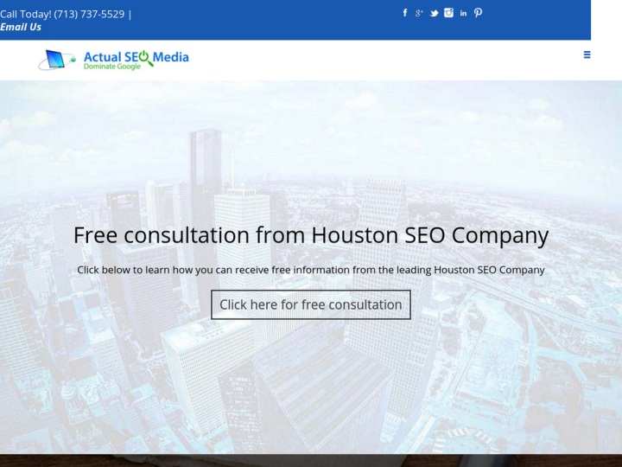Click the (713) 737-5529 phone number
Image resolution: width=622 pixels, height=467 pixels.
point(89,14)
